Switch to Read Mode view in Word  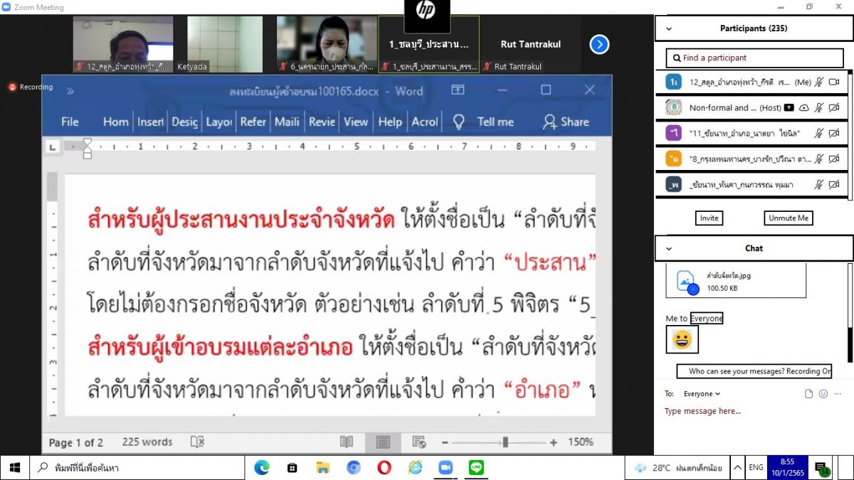[347, 442]
